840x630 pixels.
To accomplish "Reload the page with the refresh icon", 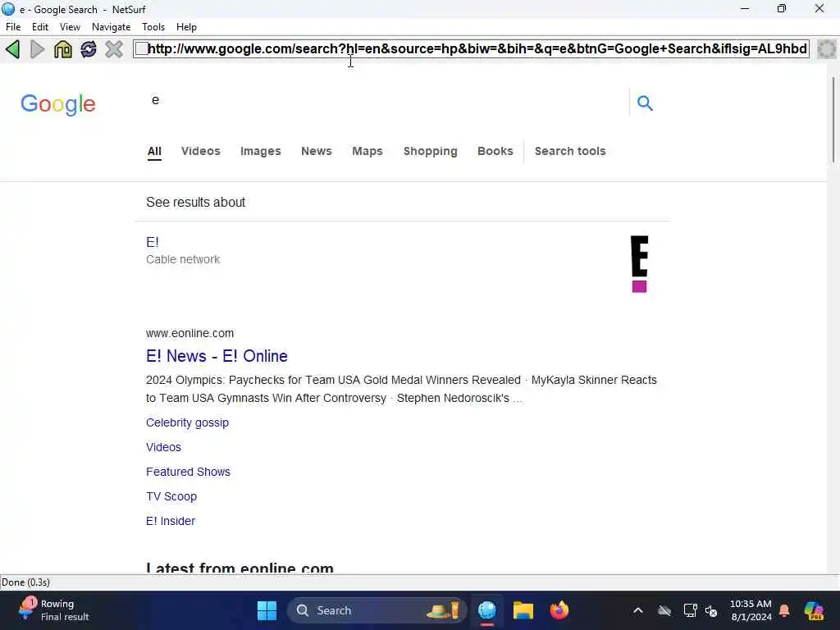I will point(89,49).
